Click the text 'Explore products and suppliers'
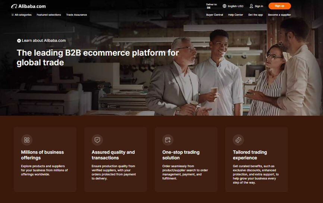Viewport: 323px width, 203px height. [x=43, y=166]
